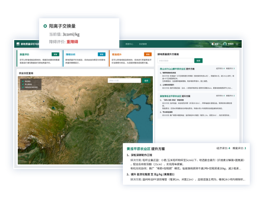The height and width of the screenshot is (203, 264).
Task: Click orange button on 精准提升 card
Action: (148, 54)
